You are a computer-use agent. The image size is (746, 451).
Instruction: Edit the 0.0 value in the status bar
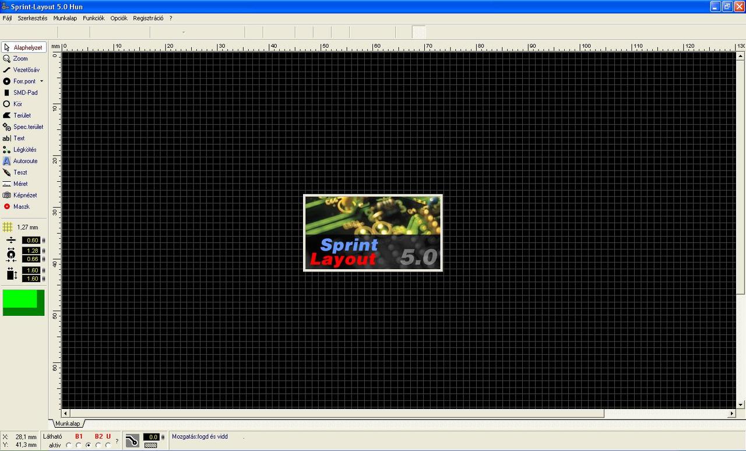[x=152, y=437]
